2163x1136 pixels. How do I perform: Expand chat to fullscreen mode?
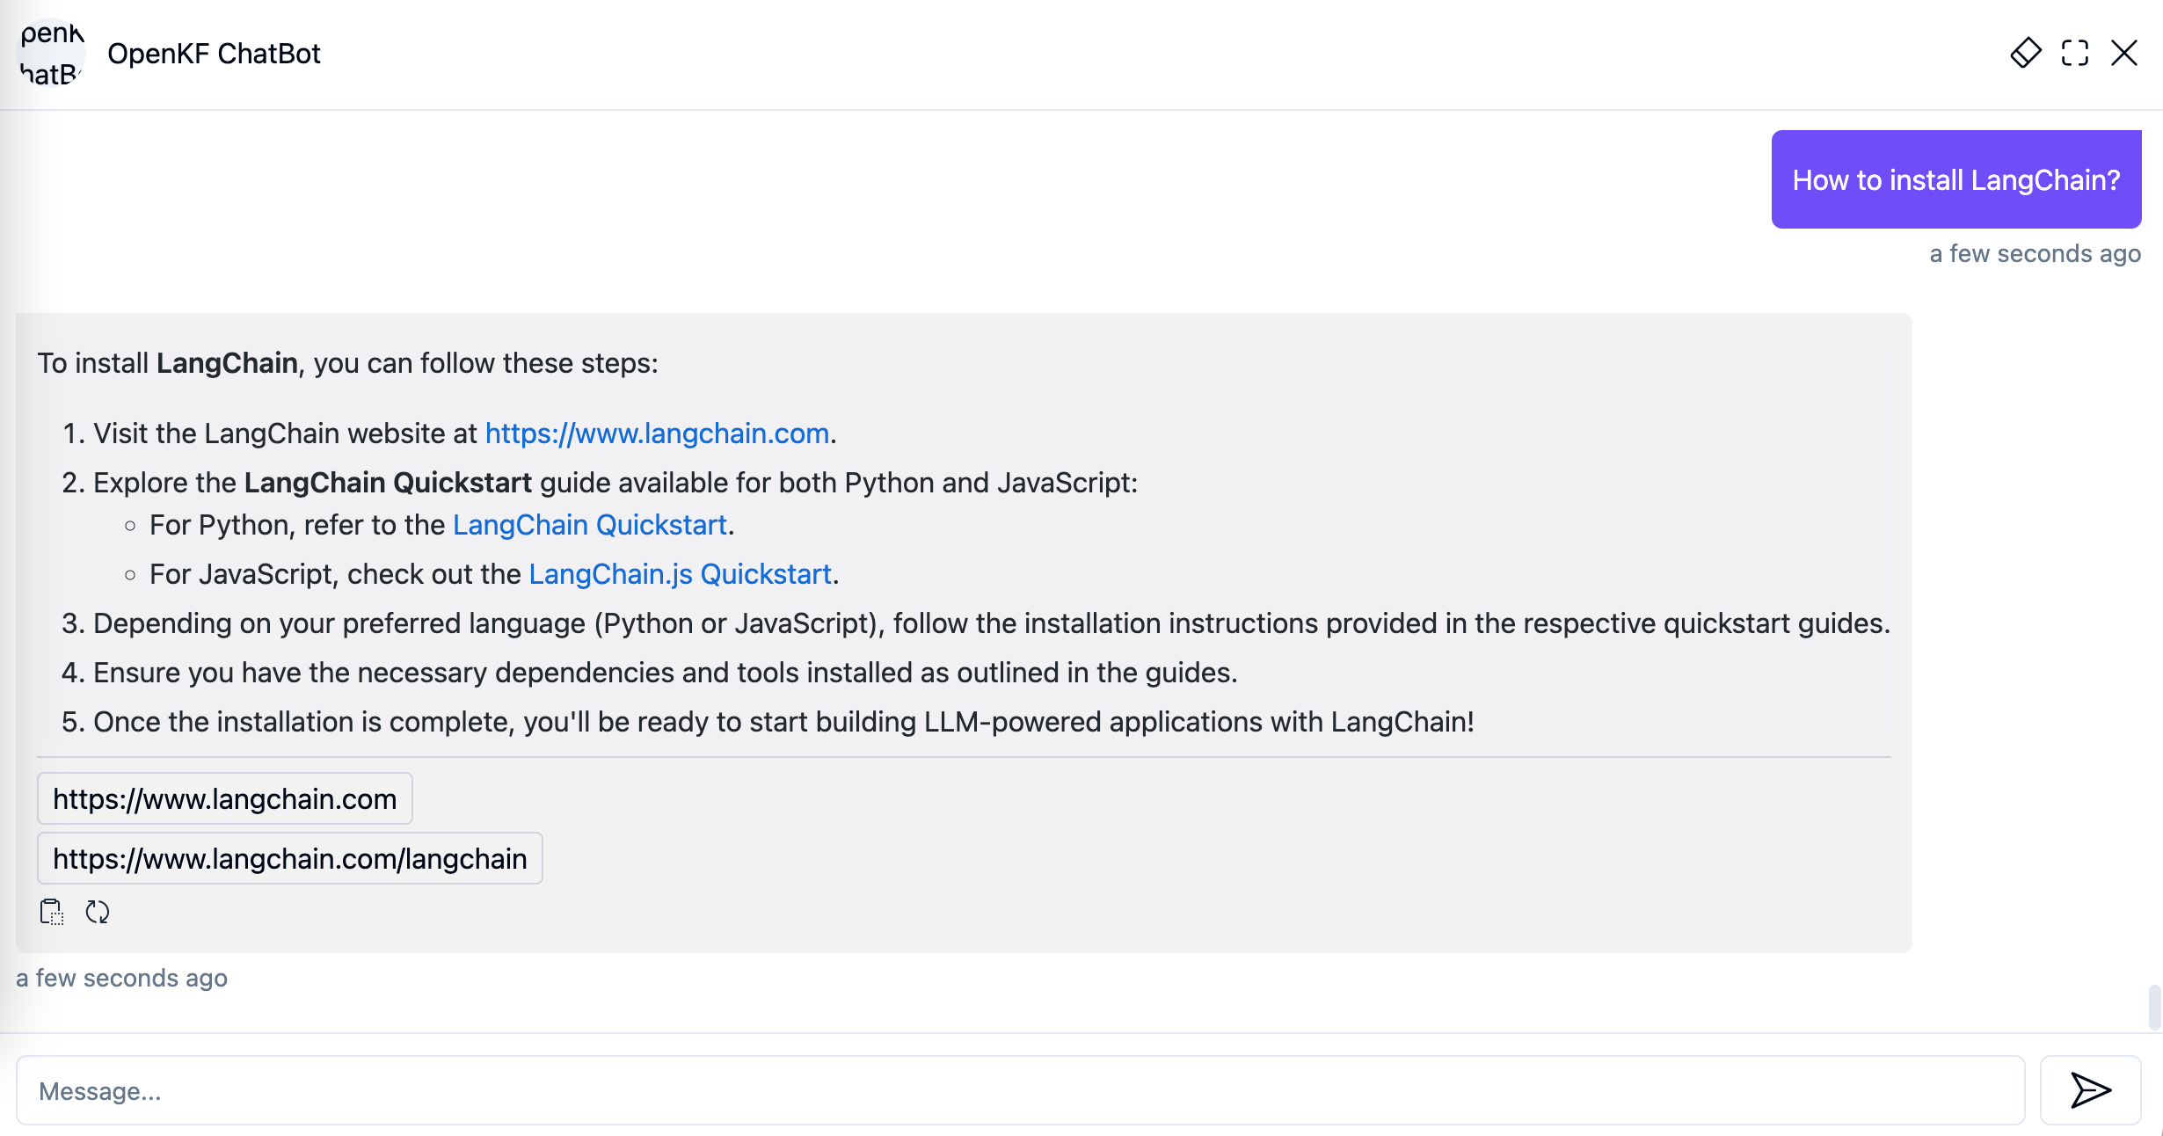point(2074,53)
